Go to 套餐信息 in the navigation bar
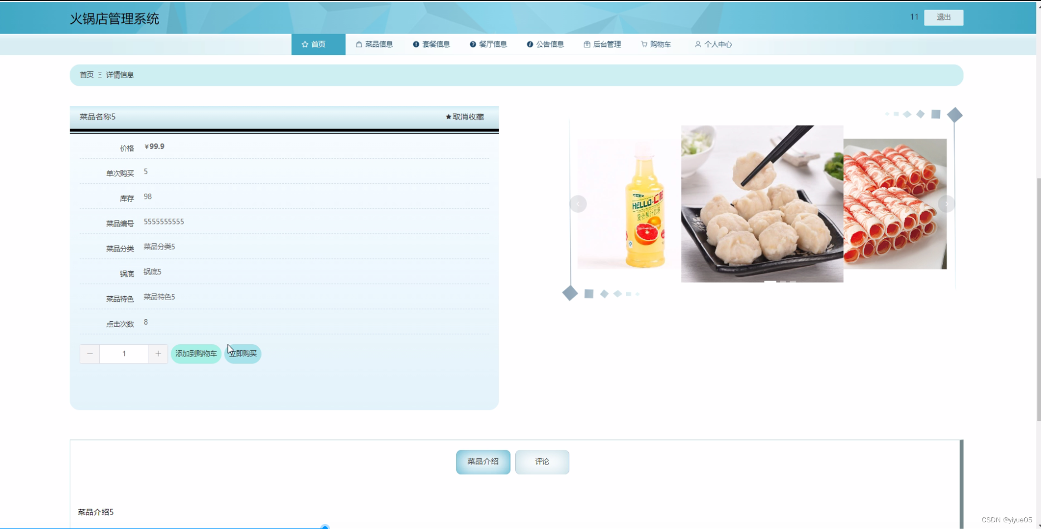The height and width of the screenshot is (529, 1041). coord(431,45)
